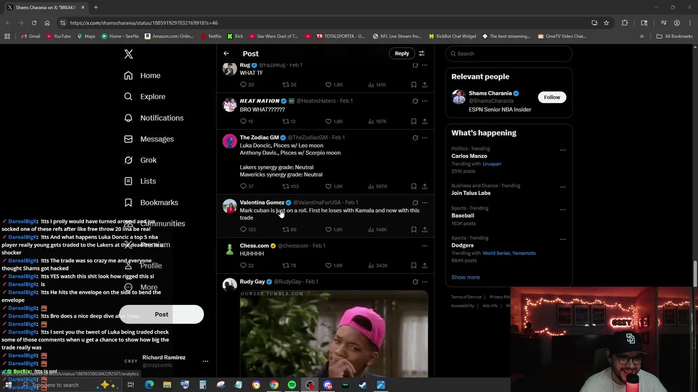
Task: Bookmark The Zodiac GM reply
Action: [414, 186]
